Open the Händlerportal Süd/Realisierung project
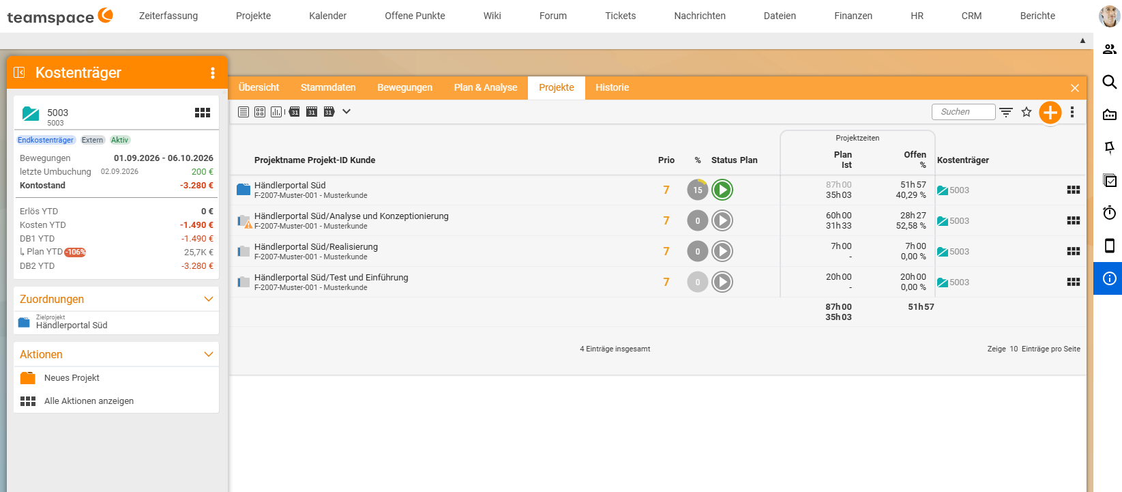Screen dimensions: 1122x492 (316, 247)
